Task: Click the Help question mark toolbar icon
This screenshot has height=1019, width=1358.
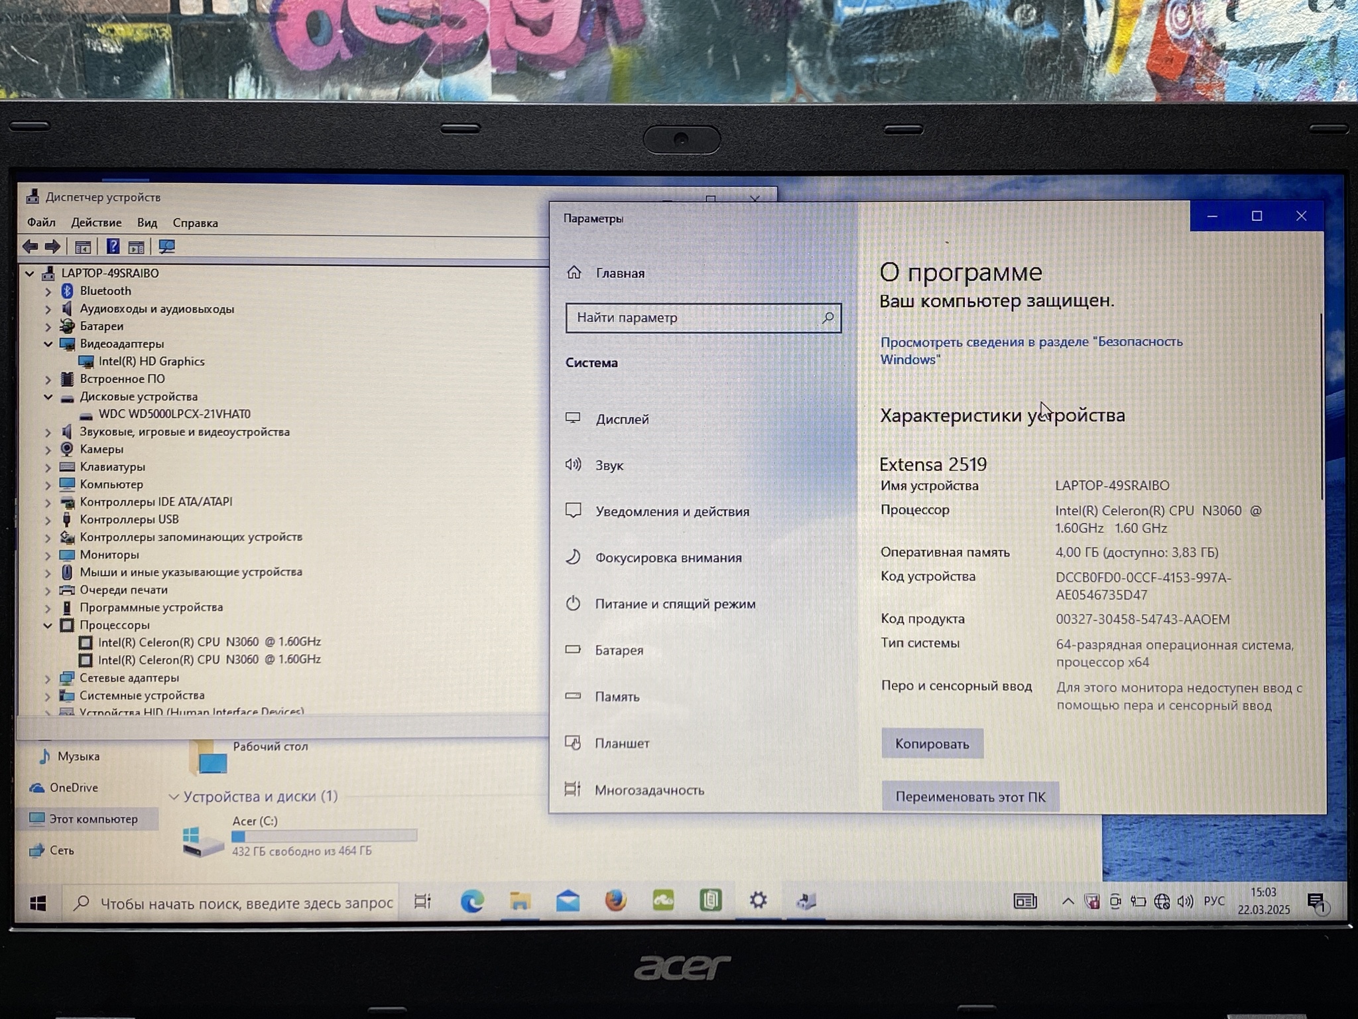Action: [x=113, y=247]
